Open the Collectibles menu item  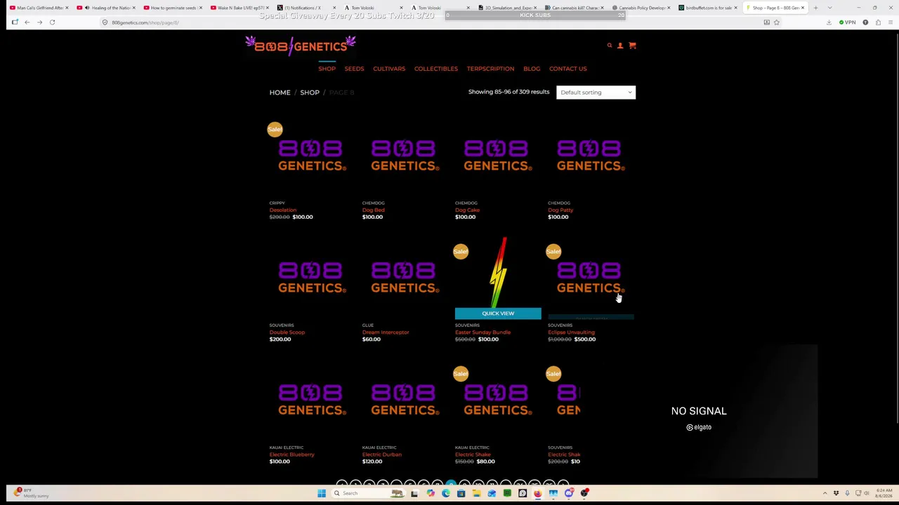coord(435,69)
